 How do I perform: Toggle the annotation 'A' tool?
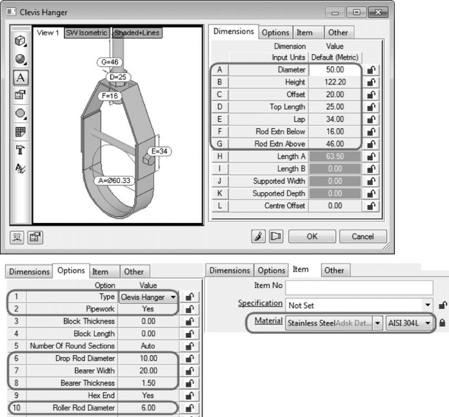tap(21, 77)
